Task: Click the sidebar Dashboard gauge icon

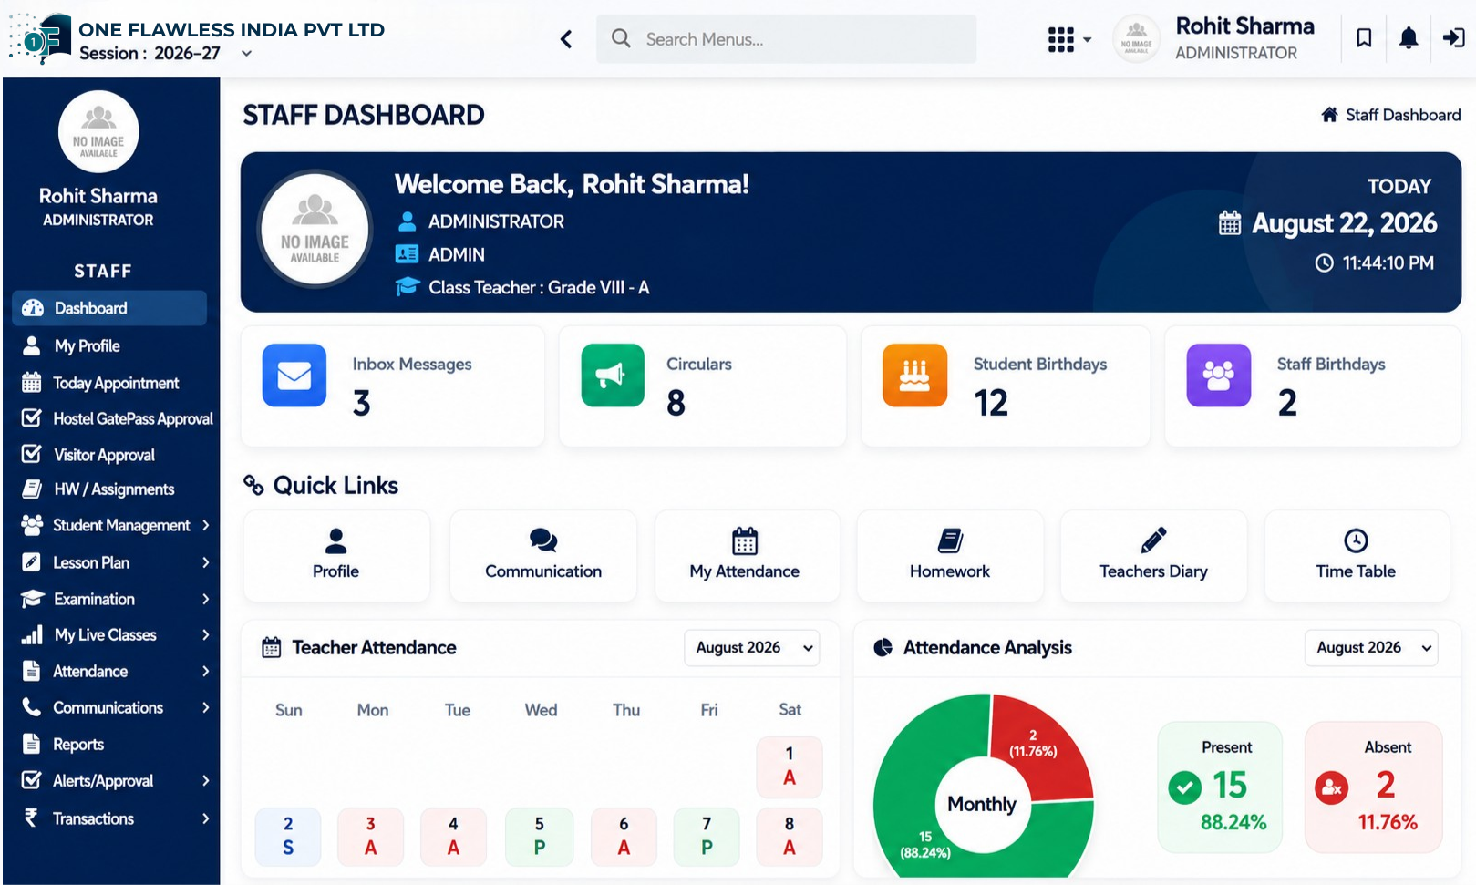Action: (x=33, y=308)
